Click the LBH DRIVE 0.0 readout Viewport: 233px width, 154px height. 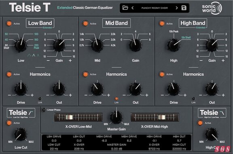click(x=54, y=139)
